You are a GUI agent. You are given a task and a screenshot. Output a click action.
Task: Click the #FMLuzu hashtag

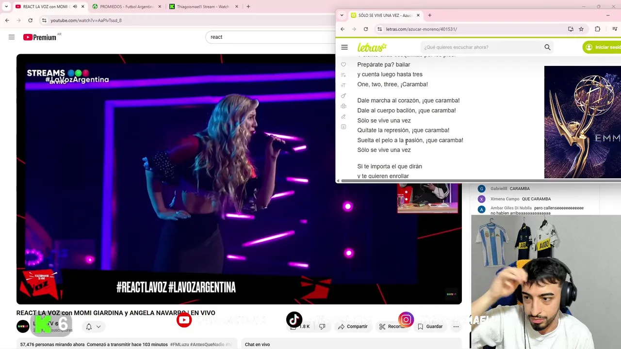pos(180,345)
